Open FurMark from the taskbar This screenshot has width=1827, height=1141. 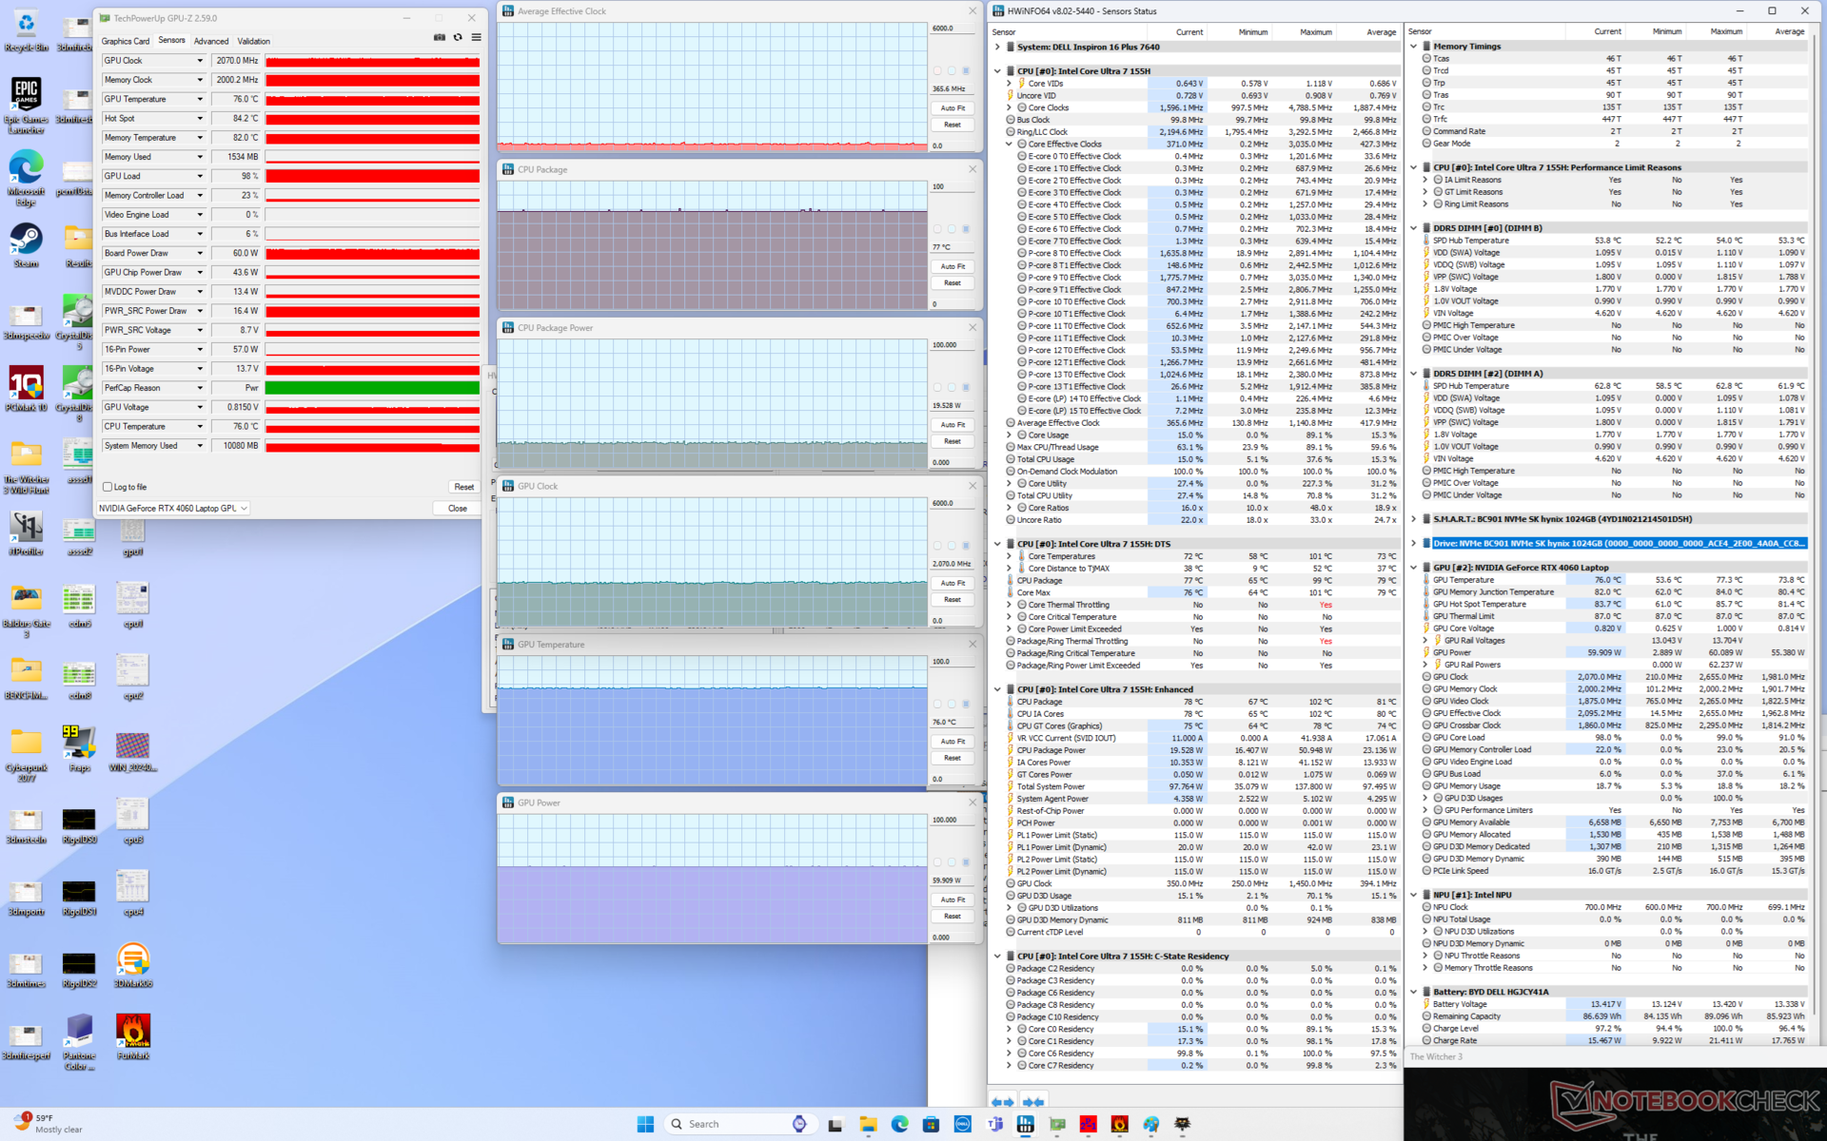1119,1124
